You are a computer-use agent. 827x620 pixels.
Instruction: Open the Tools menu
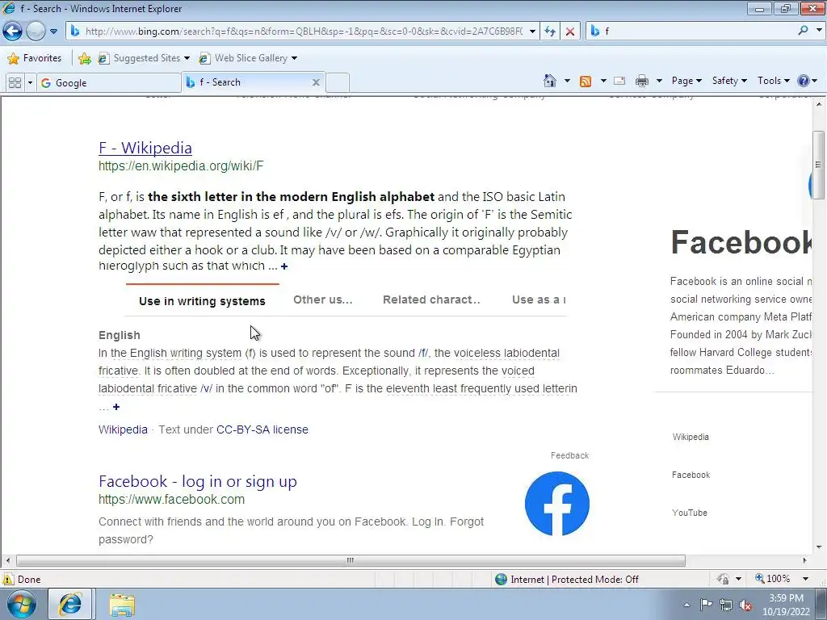[x=773, y=81]
